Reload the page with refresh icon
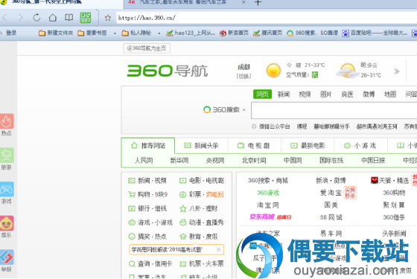The image size is (417, 279). click(36, 18)
